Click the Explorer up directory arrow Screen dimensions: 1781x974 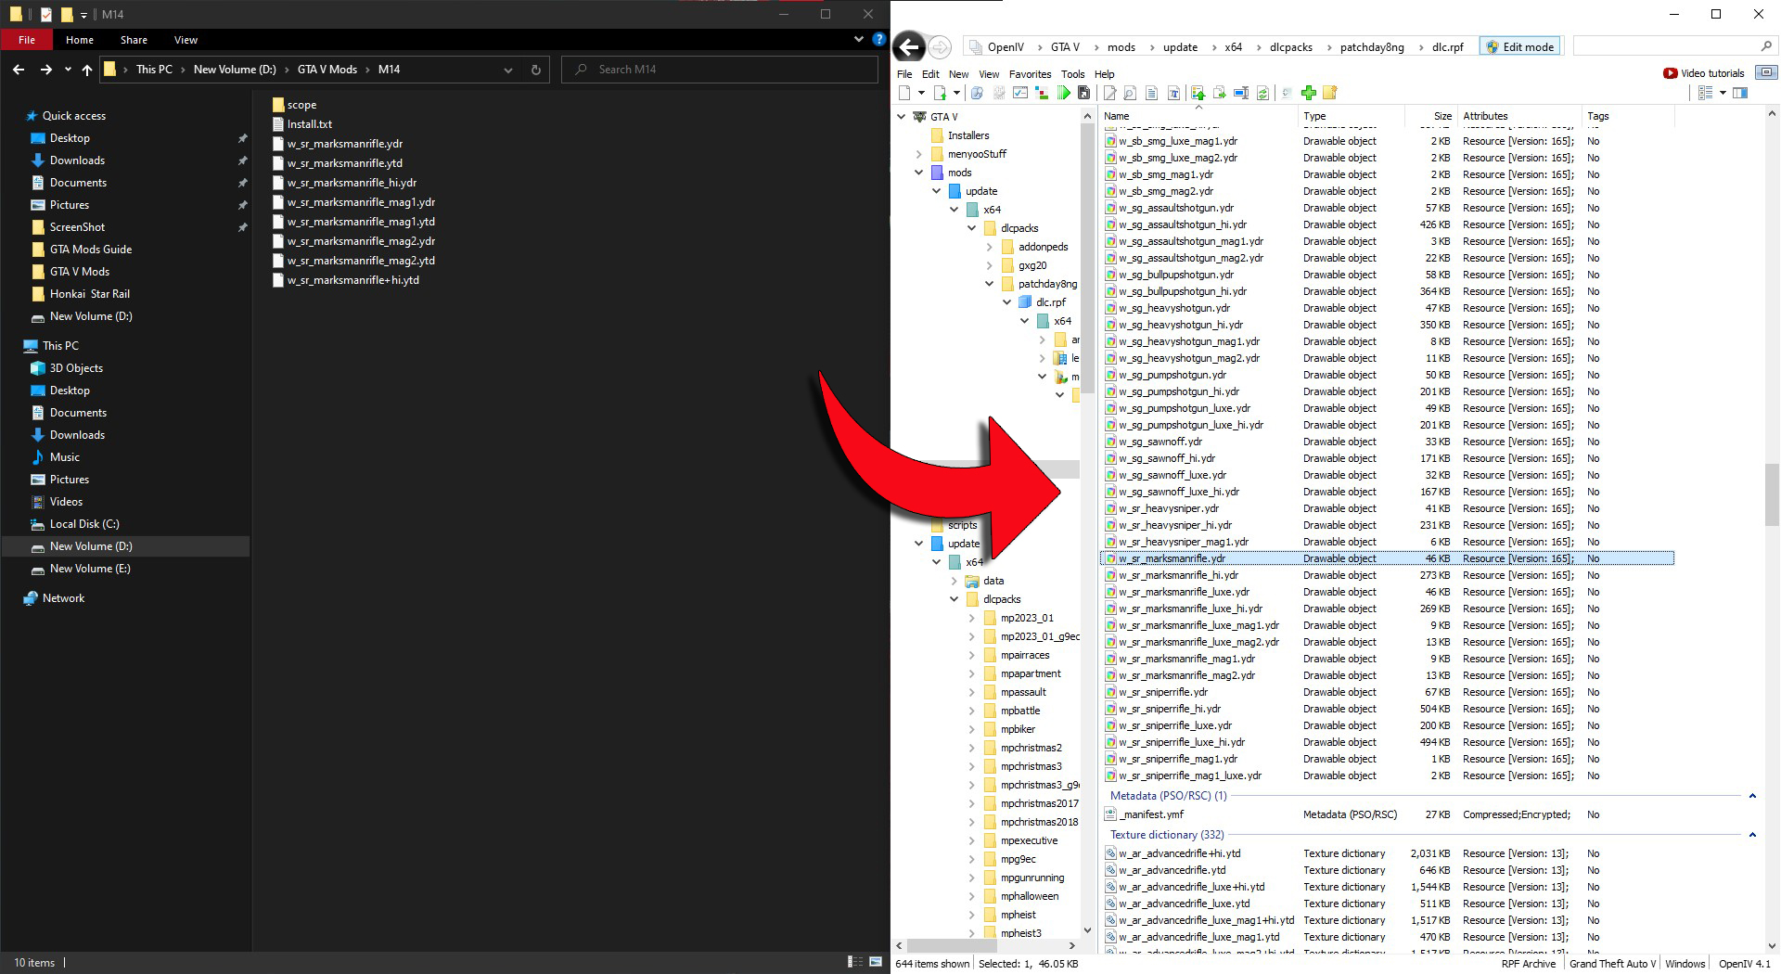coord(87,70)
